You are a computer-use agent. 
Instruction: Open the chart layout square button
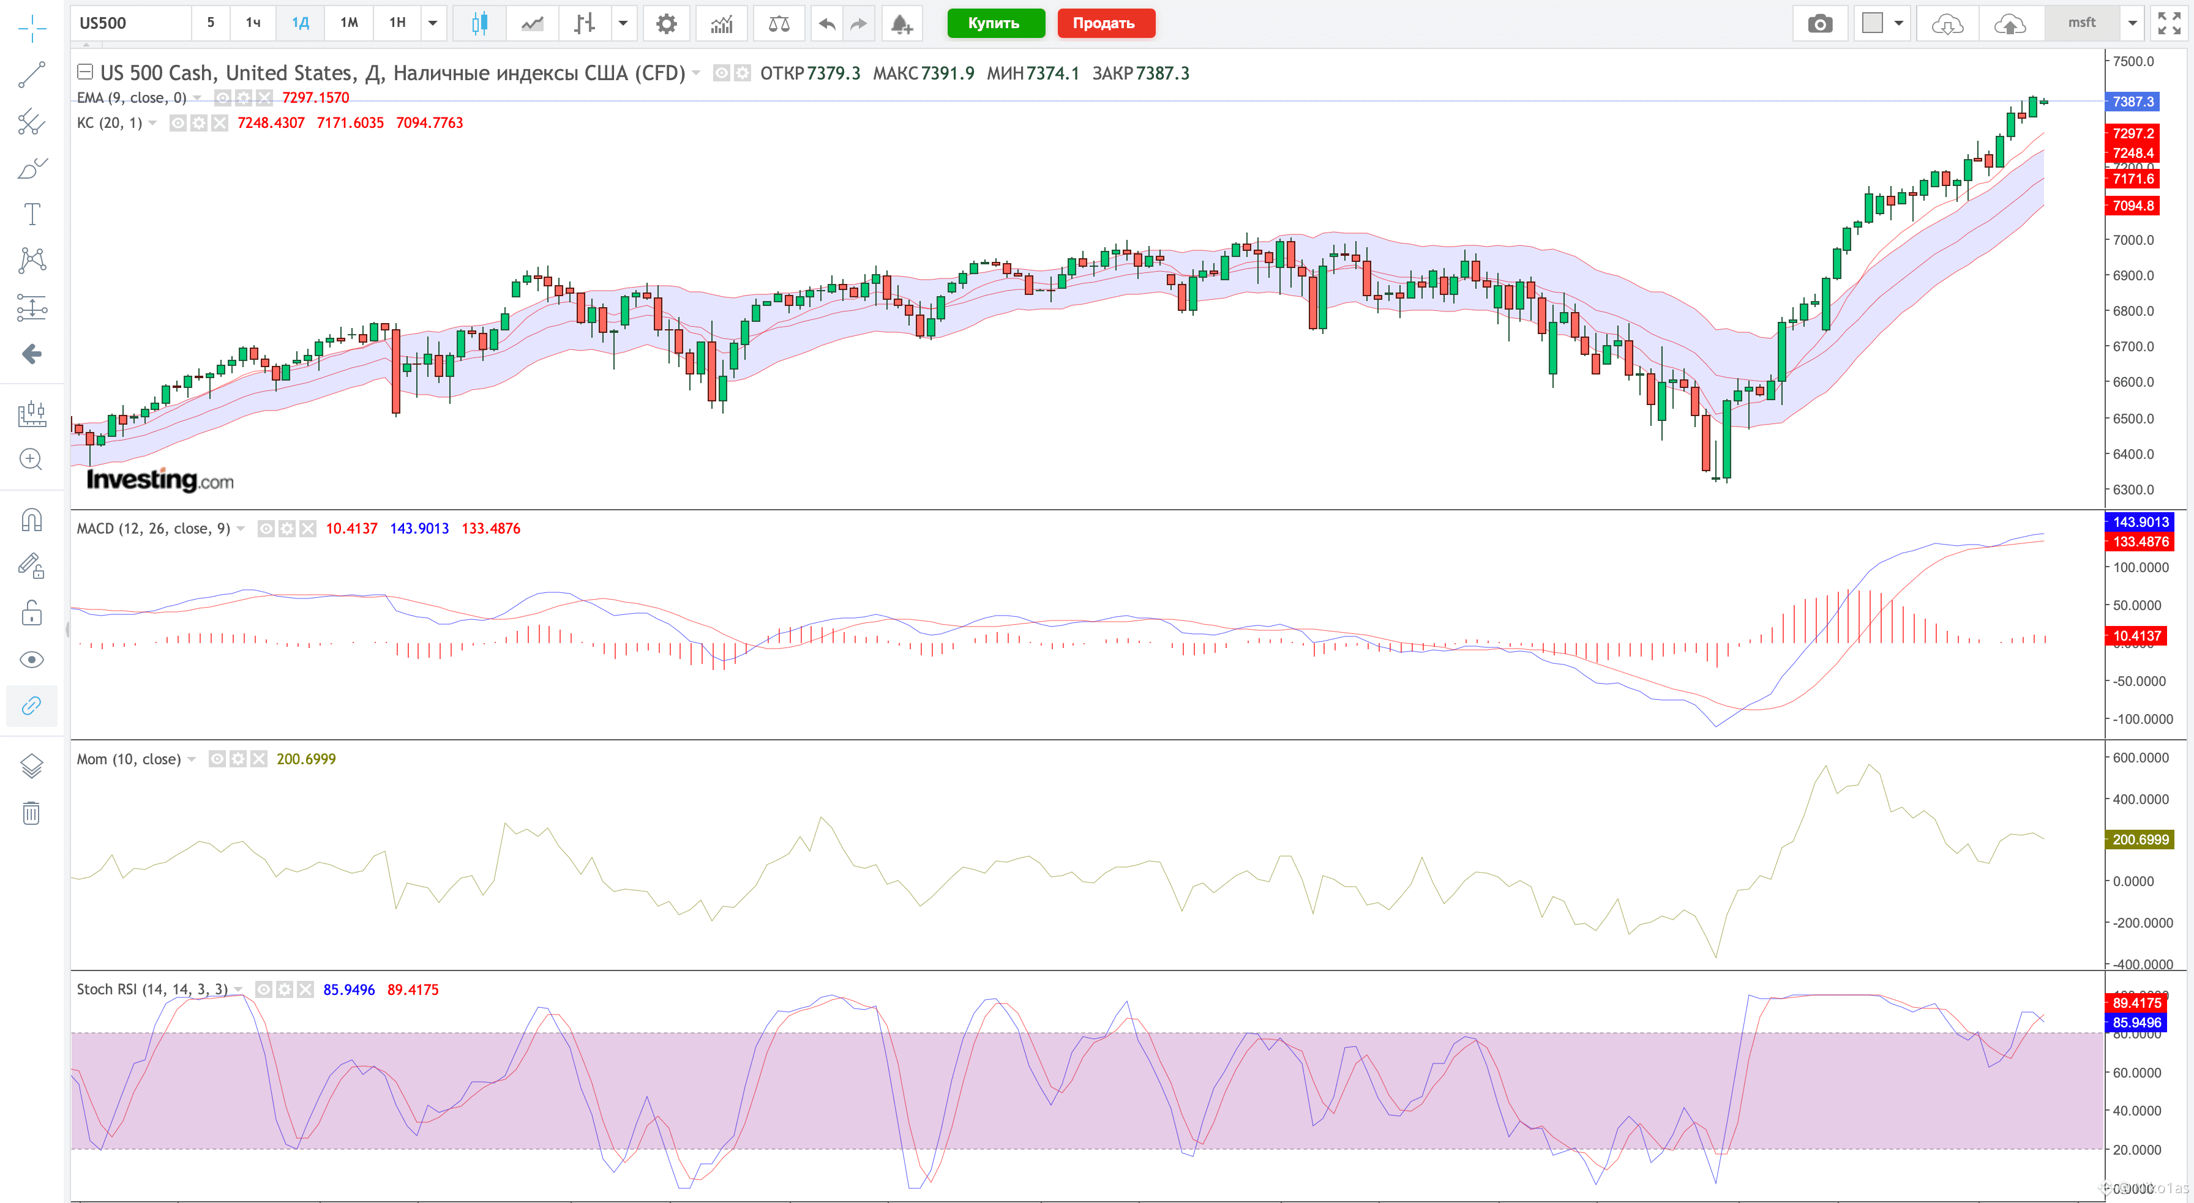coord(1872,23)
